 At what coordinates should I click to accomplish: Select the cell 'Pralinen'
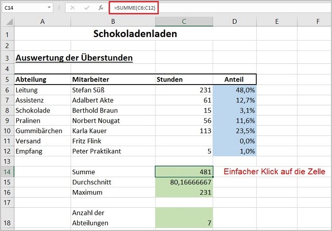42,121
